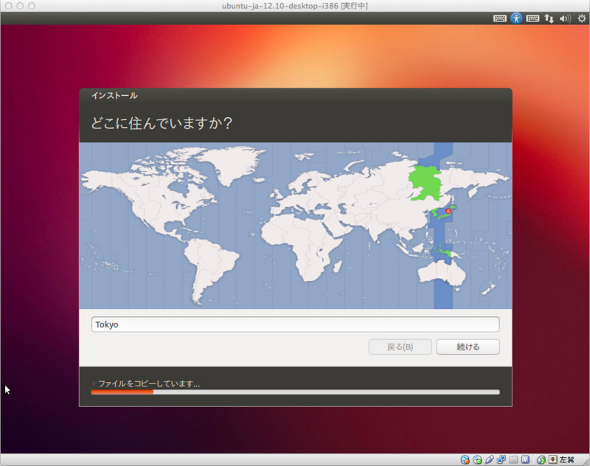The width and height of the screenshot is (590, 466).
Task: Click VirtualBox keyboard capture arrow icon
Action: (x=552, y=459)
